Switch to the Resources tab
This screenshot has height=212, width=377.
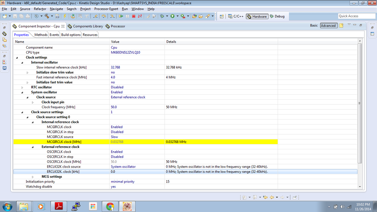[x=90, y=35]
